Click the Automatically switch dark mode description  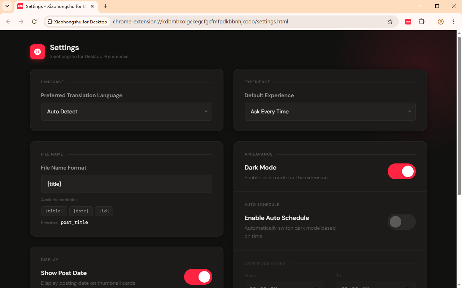pyautogui.click(x=290, y=232)
